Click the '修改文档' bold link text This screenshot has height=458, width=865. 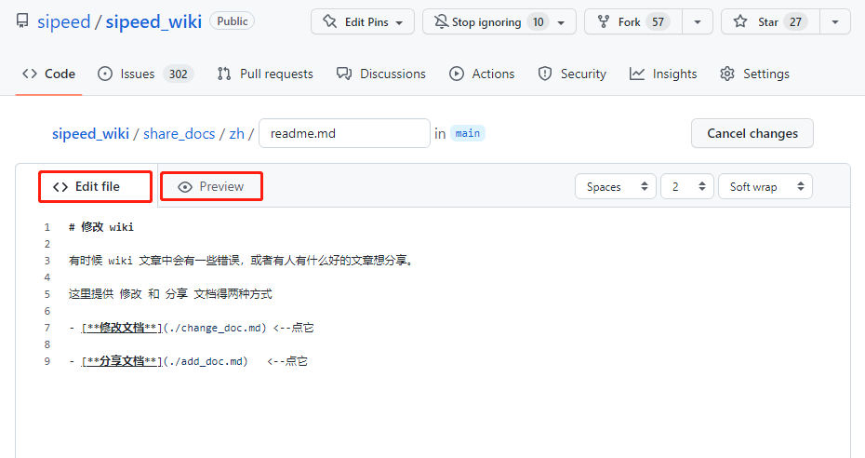[x=122, y=328]
